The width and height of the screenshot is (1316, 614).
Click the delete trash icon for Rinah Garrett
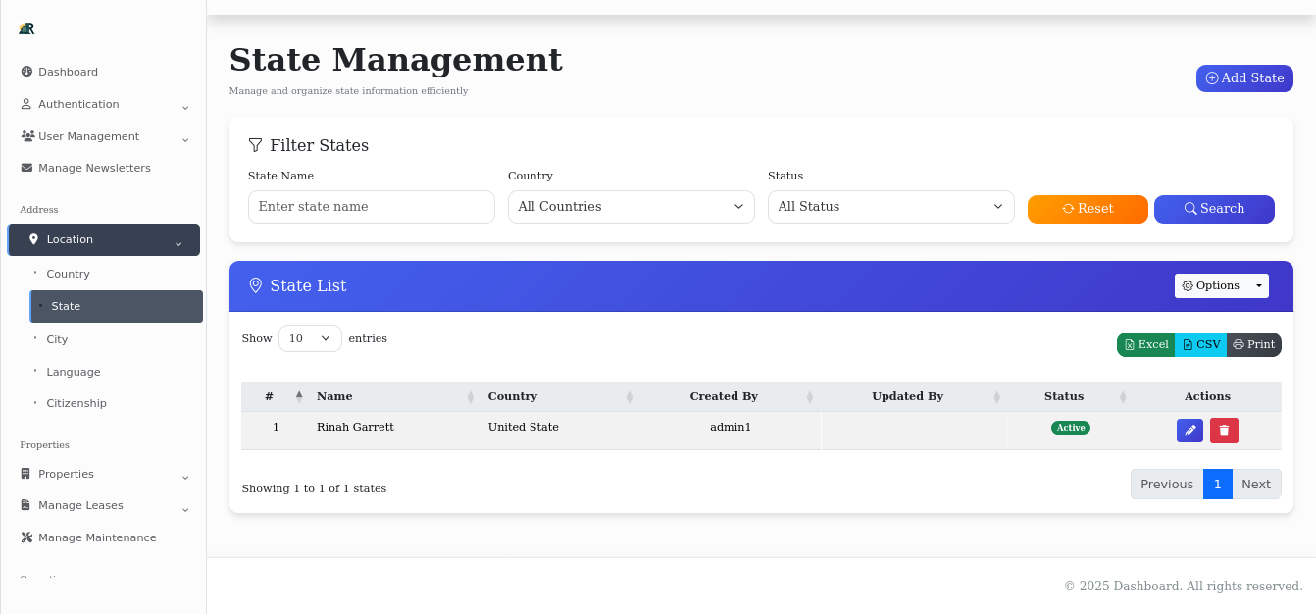[x=1224, y=431]
